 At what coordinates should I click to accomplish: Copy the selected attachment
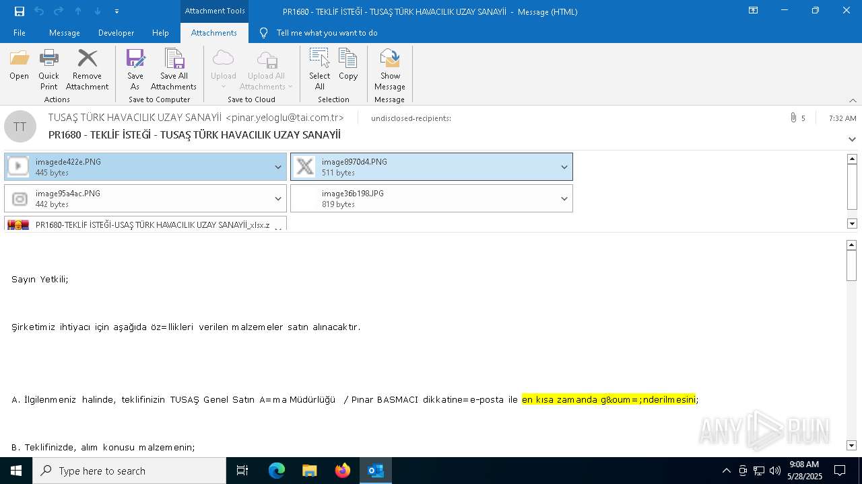coord(348,65)
